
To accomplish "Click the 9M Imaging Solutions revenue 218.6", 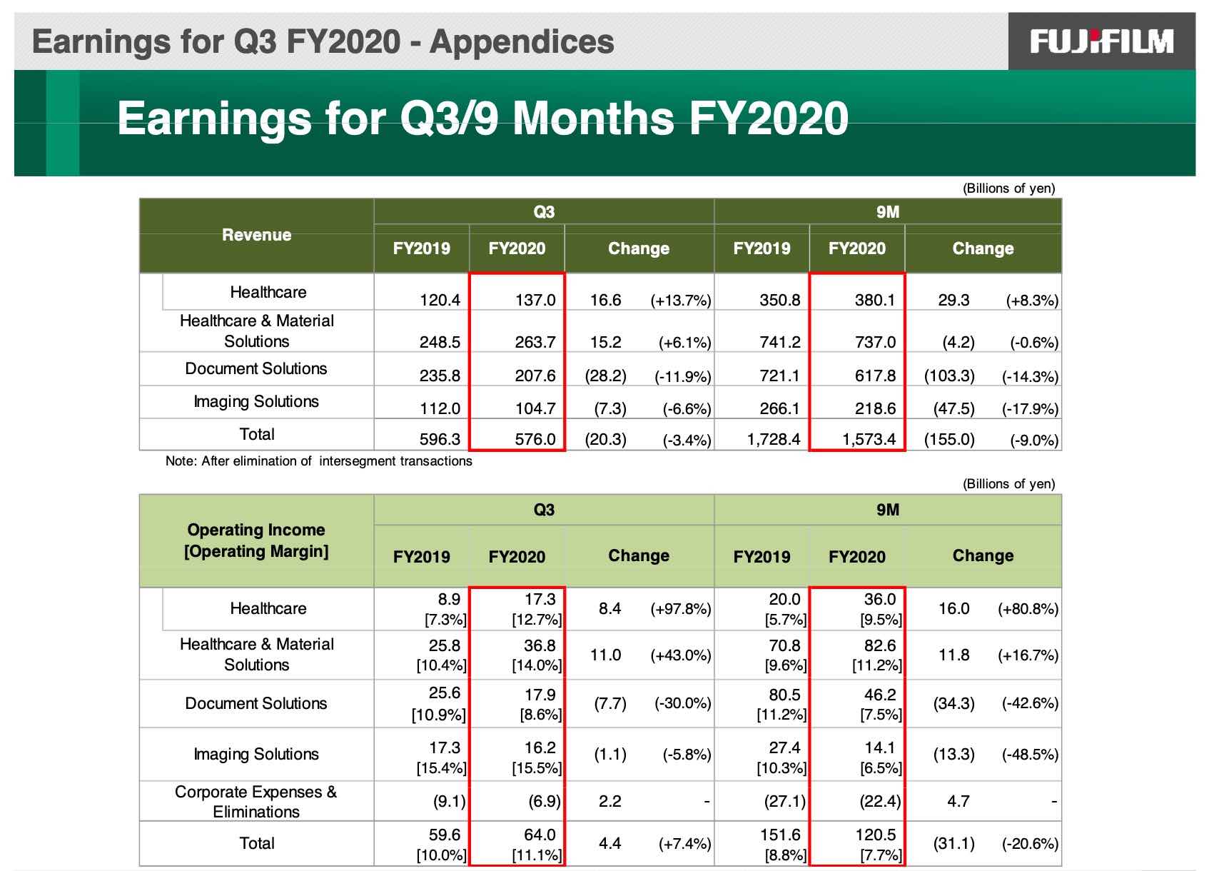I will 875,408.
